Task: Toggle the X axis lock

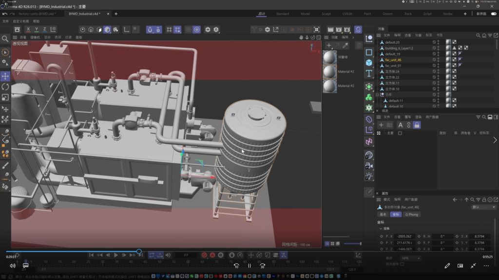Action: click(x=29, y=30)
